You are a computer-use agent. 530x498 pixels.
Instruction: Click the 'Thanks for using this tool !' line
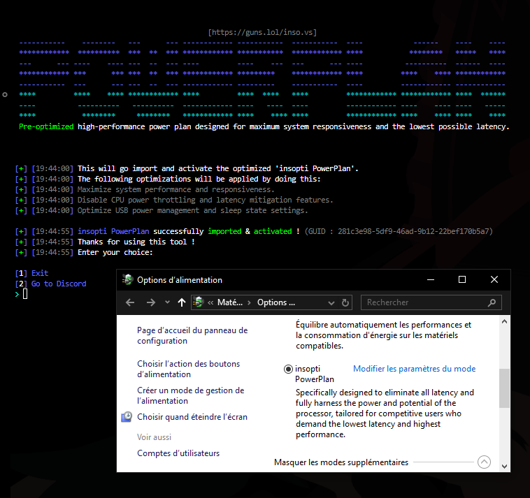click(x=136, y=242)
